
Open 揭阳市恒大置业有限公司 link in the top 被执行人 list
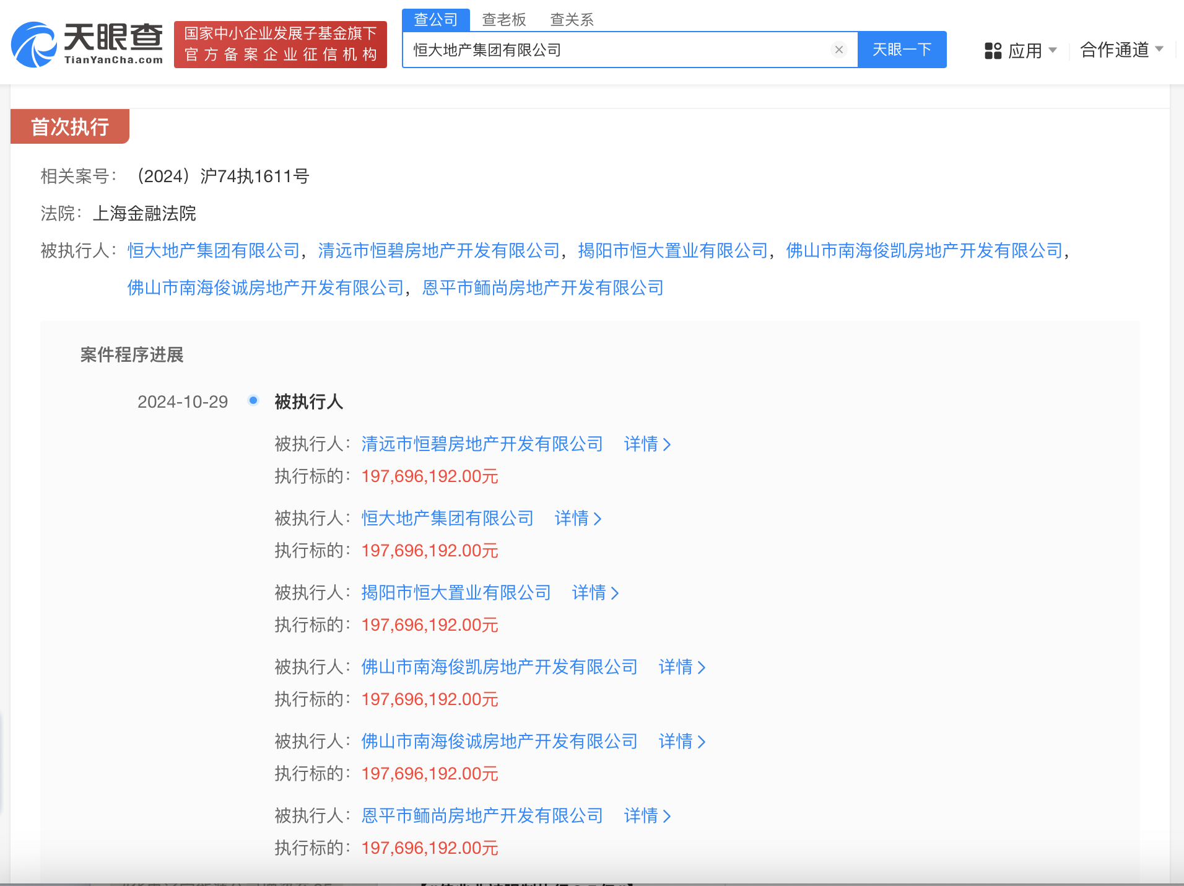(673, 250)
